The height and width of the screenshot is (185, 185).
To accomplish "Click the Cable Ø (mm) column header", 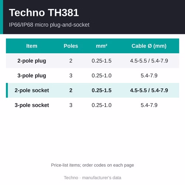I will point(149,46).
